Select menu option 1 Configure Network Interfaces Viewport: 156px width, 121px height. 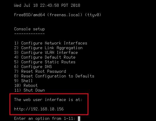pos(51,43)
